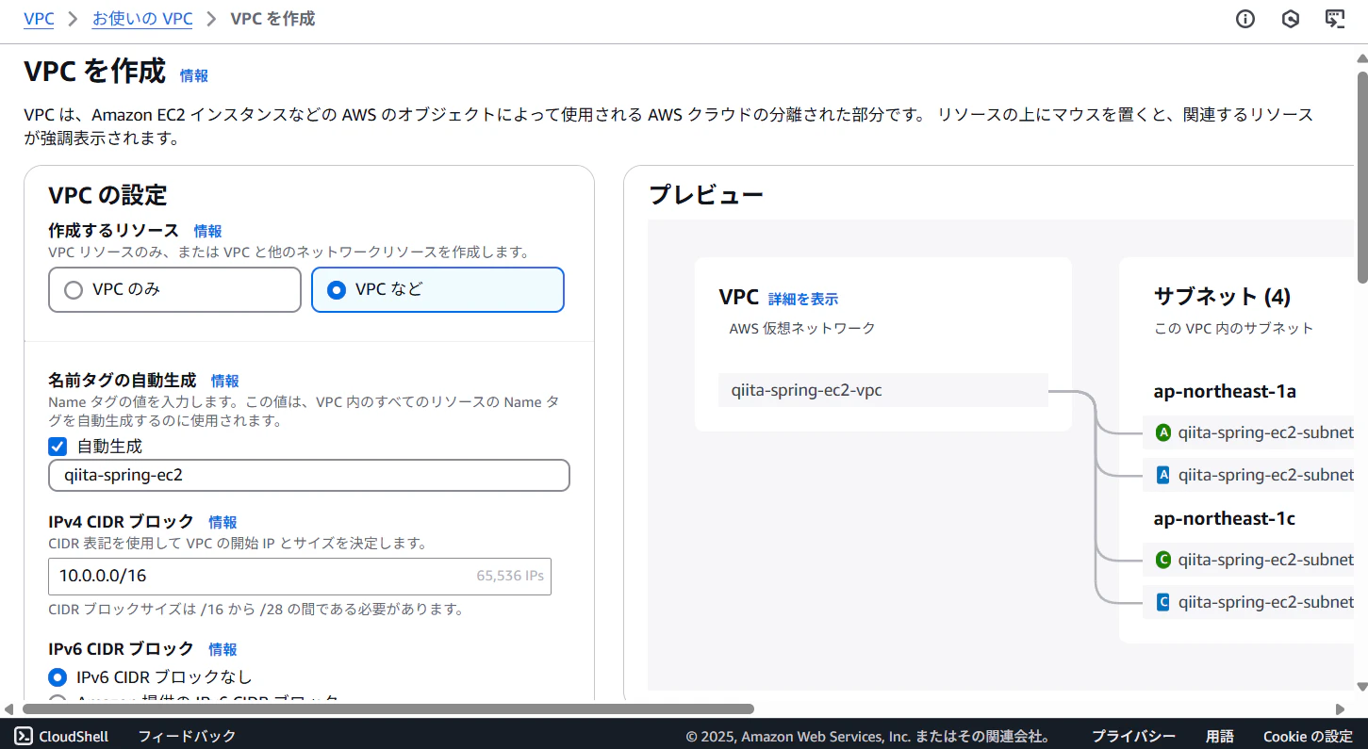Viewport: 1368px width, 749px height.
Task: Select the 'VPC のみ' radio option
Action: (x=174, y=289)
